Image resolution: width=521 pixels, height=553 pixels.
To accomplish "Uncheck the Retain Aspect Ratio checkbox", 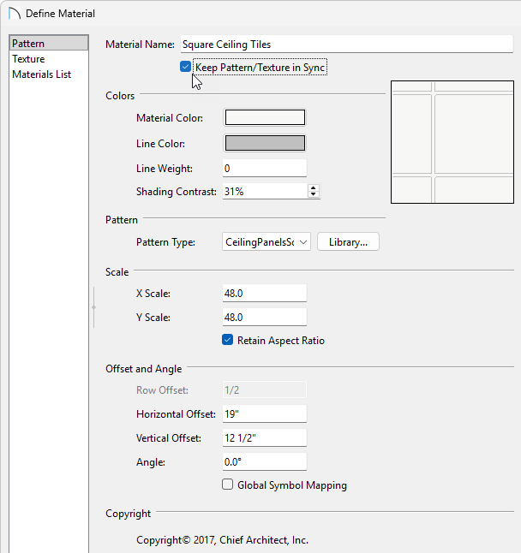I will tap(228, 341).
